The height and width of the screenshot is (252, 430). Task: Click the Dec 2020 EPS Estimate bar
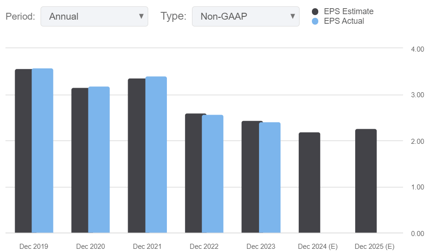(x=80, y=160)
